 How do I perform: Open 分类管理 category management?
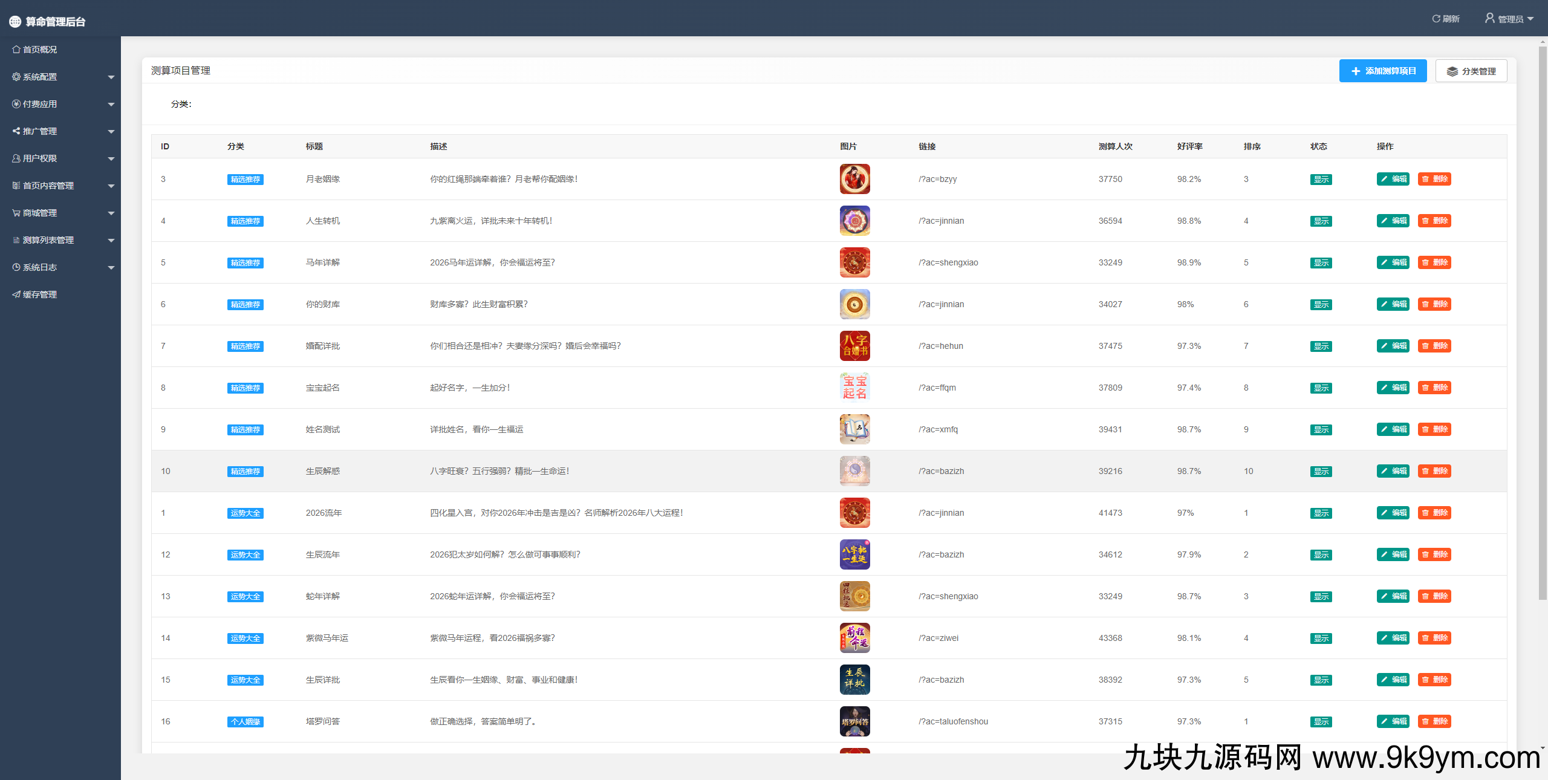[x=1471, y=71]
